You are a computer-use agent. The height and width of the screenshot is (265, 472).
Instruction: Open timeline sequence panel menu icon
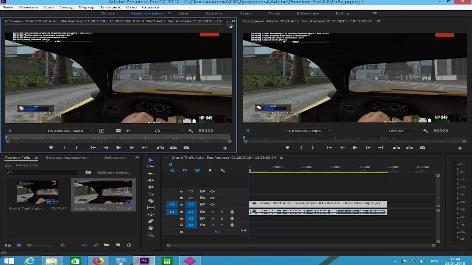pyautogui.click(x=282, y=158)
